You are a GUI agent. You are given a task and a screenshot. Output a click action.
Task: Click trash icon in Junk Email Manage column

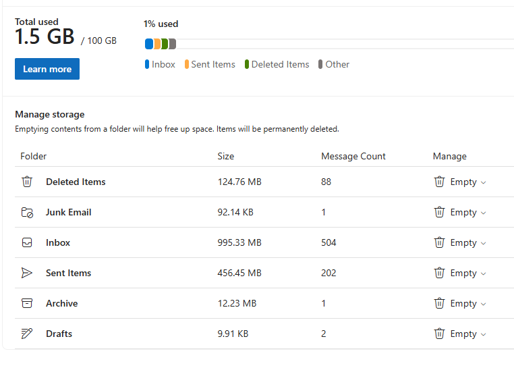click(x=439, y=212)
